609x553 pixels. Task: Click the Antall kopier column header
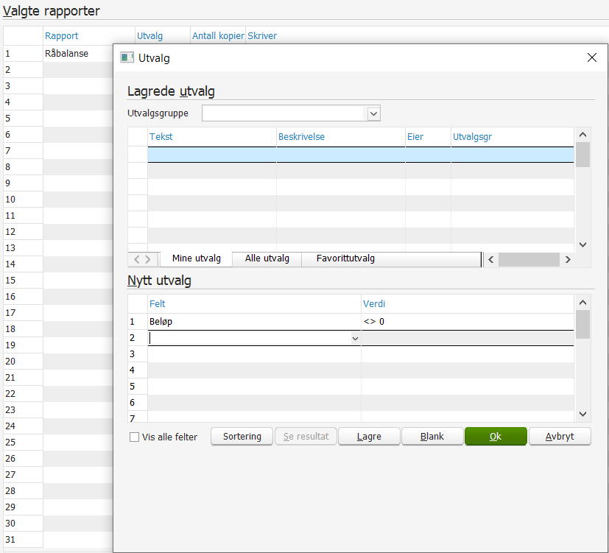(218, 36)
